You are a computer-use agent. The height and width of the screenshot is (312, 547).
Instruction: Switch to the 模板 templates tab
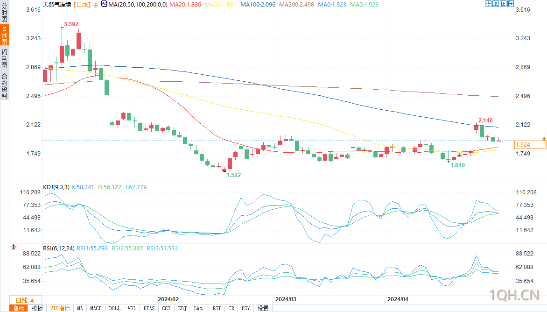[37, 308]
